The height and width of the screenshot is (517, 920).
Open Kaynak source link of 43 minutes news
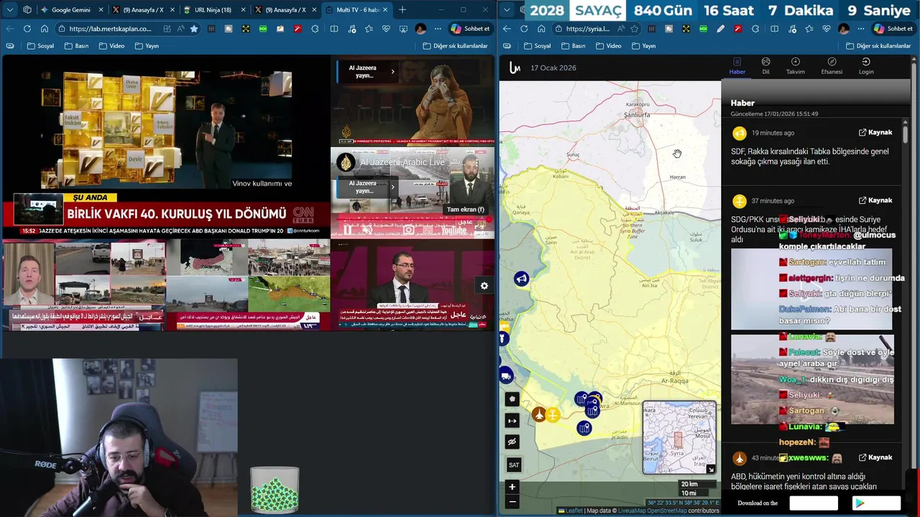875,457
